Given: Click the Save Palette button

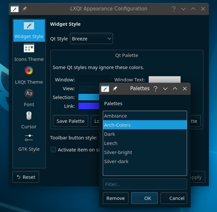Looking at the screenshot, I should tap(70, 121).
